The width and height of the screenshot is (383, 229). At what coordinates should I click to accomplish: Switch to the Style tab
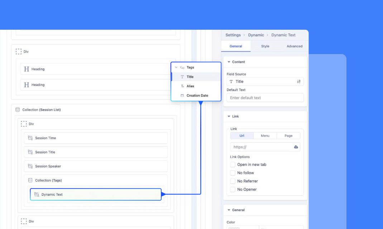pos(265,46)
